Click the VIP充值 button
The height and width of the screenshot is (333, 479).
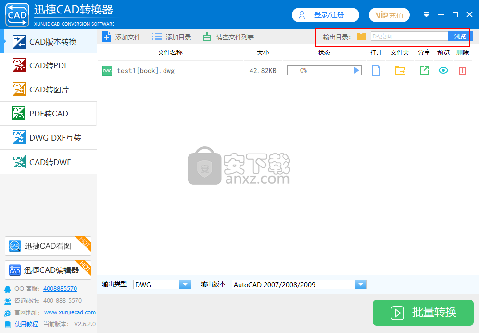click(x=389, y=15)
